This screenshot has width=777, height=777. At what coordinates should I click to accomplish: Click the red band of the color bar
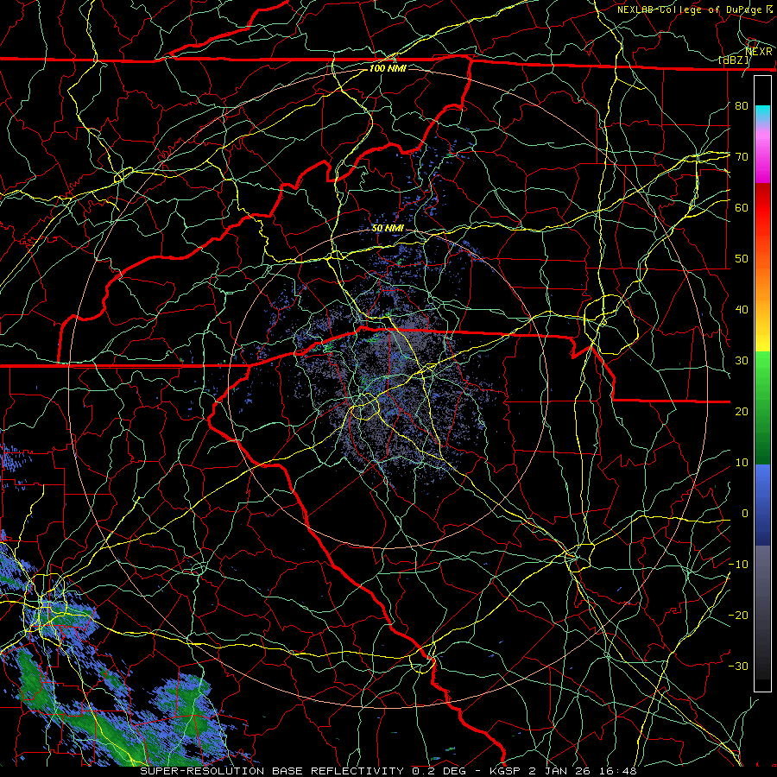click(762, 211)
